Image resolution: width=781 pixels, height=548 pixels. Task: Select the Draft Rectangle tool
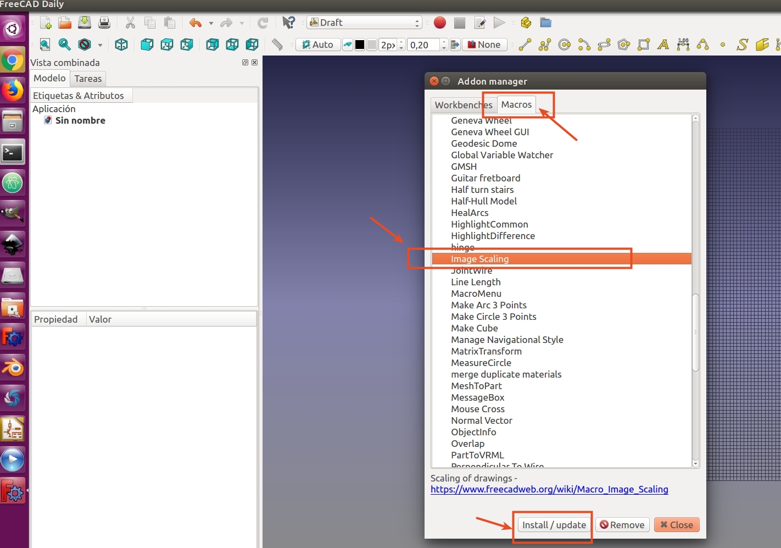tap(644, 45)
